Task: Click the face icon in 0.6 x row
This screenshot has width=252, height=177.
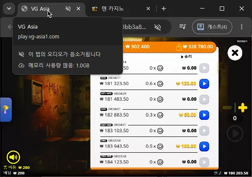Action: (160, 84)
